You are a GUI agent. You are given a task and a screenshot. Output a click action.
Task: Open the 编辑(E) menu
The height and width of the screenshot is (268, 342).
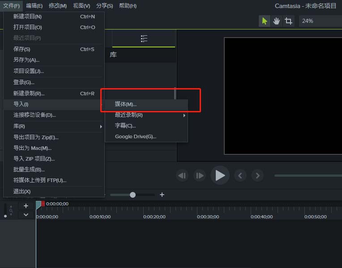point(34,6)
